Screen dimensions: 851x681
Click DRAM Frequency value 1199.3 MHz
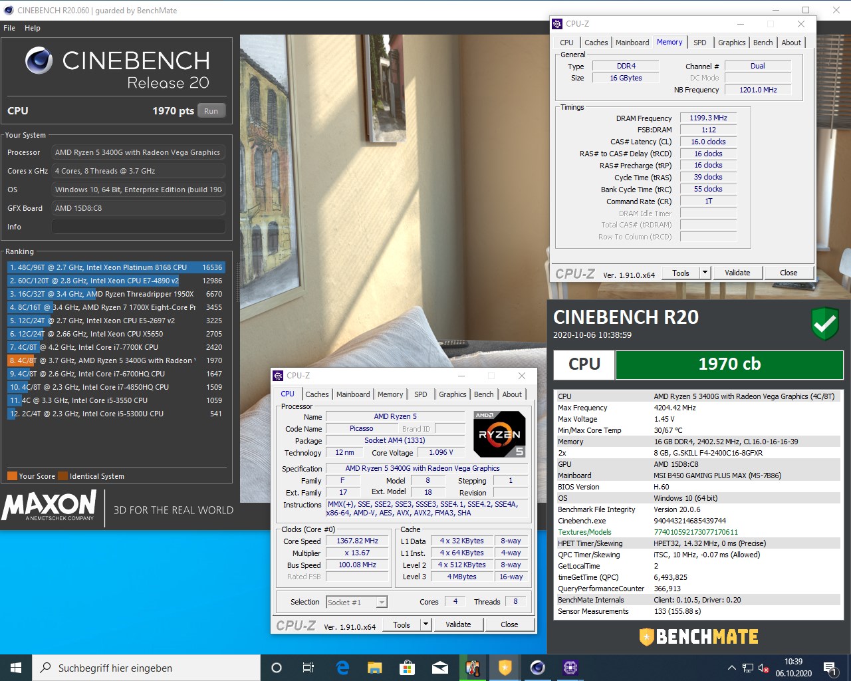(x=708, y=118)
